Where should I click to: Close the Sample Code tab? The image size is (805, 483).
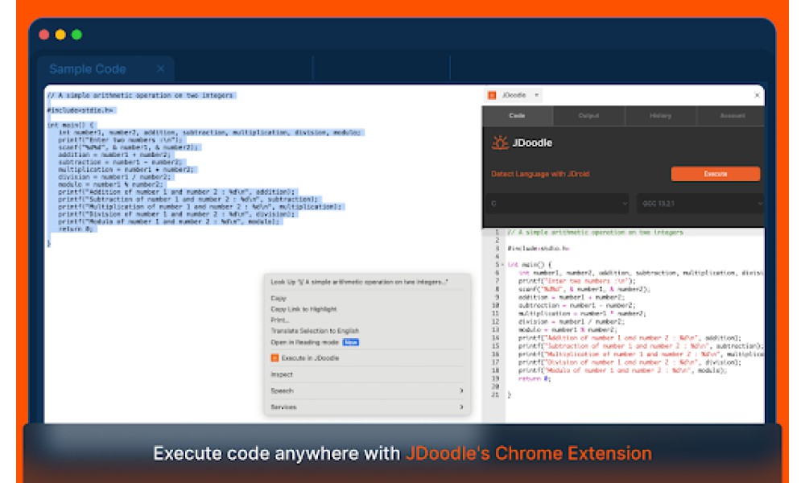click(161, 68)
